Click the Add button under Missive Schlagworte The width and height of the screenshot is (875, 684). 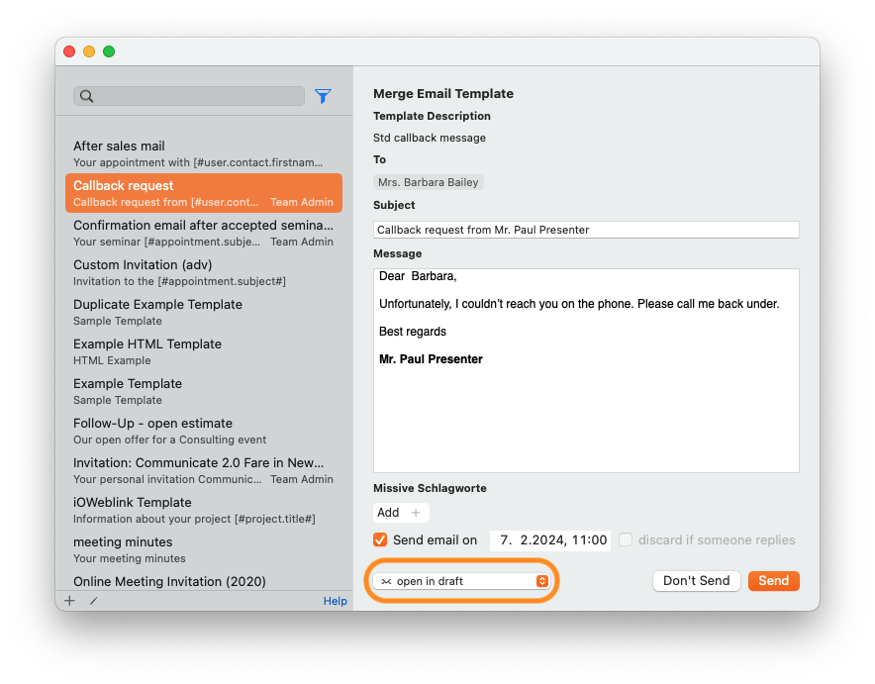point(395,512)
